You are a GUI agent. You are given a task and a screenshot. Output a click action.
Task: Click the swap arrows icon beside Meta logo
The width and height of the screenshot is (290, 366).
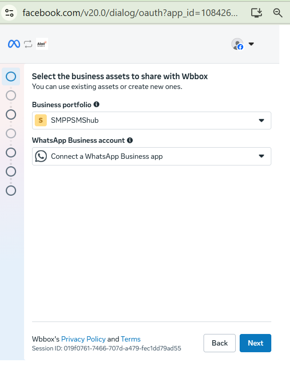pos(28,44)
